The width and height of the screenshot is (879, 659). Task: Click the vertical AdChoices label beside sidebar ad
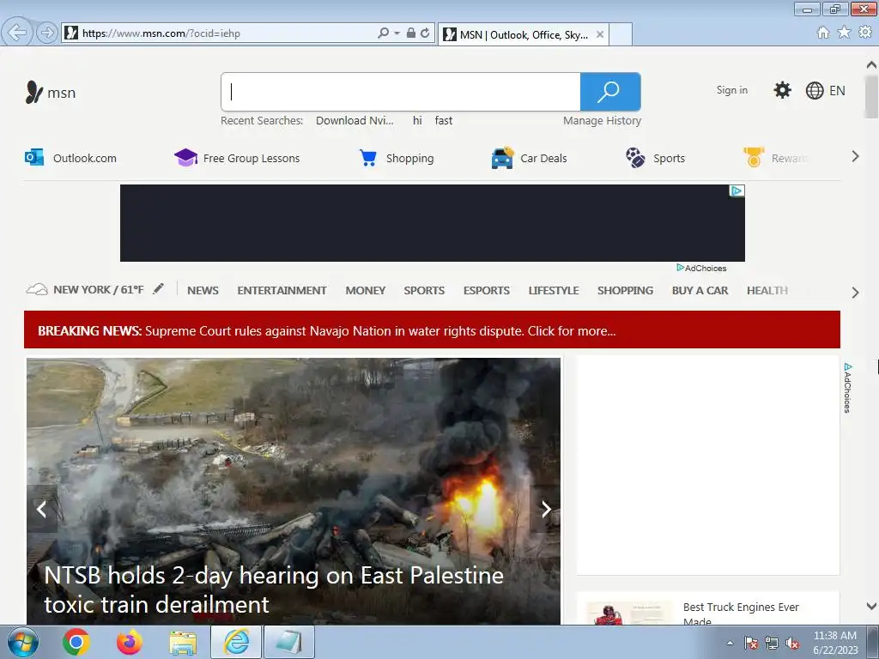(848, 388)
